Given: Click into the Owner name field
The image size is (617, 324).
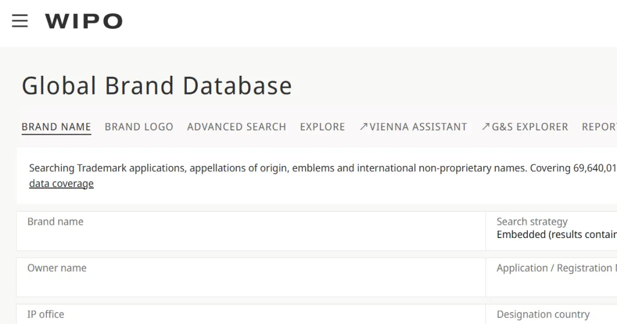Looking at the screenshot, I should [250, 282].
